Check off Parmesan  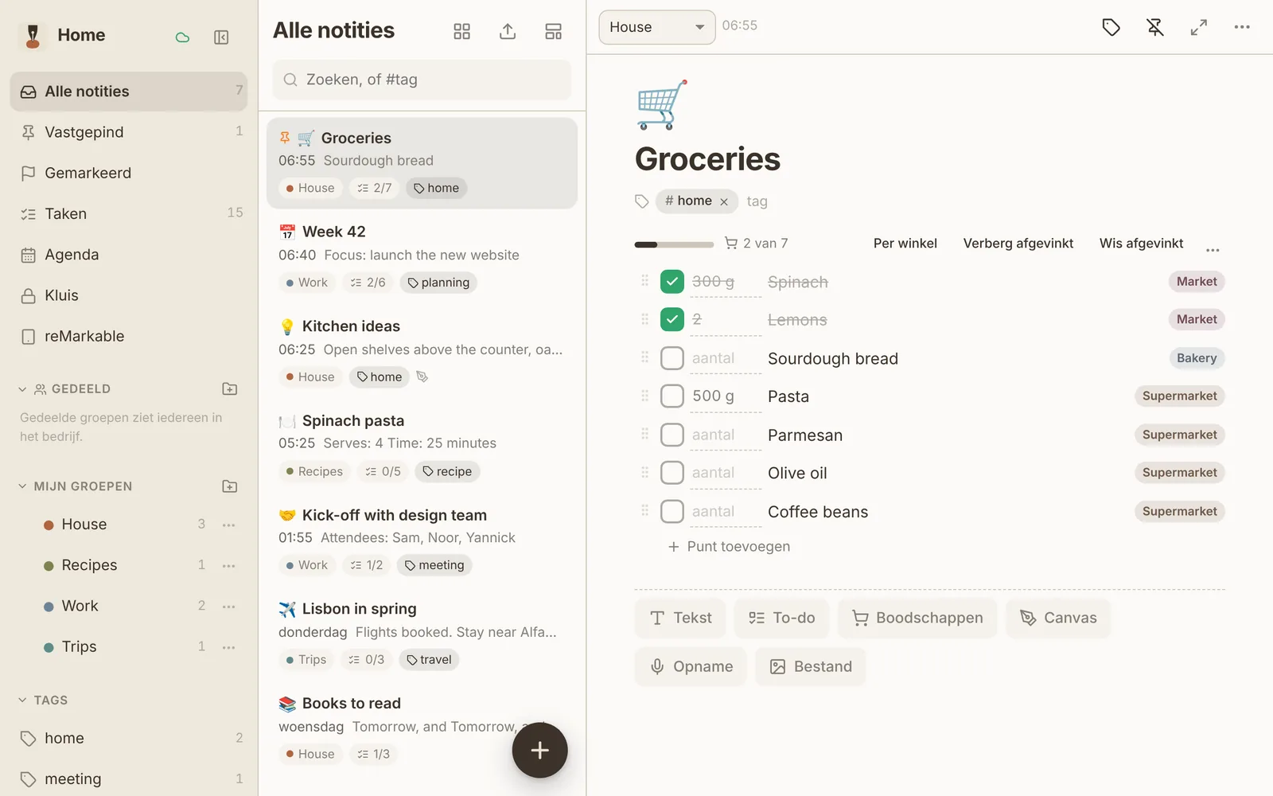tap(672, 435)
